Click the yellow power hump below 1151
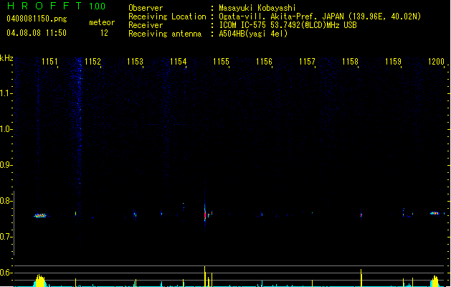Screen dimensions: 451x287 pyautogui.click(x=40, y=281)
